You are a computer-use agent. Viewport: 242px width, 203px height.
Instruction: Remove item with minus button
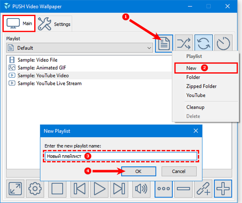(x=184, y=189)
